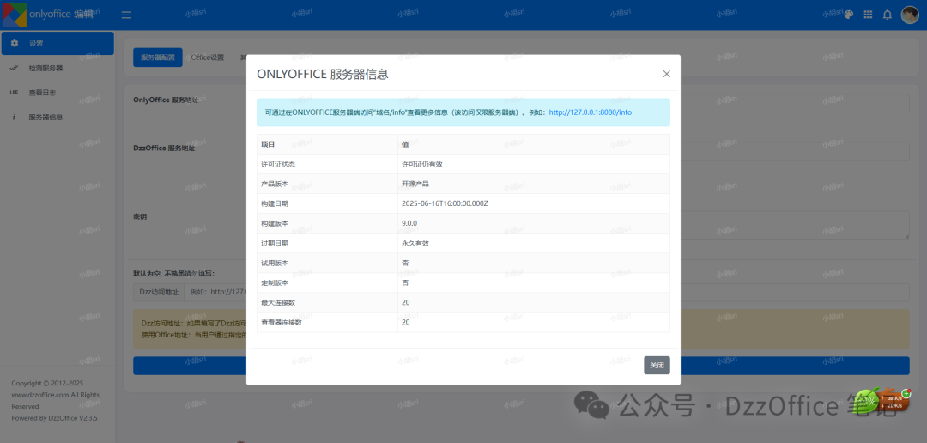
Task: Close the ONLYOFFICE server info dialog with X
Action: point(666,74)
